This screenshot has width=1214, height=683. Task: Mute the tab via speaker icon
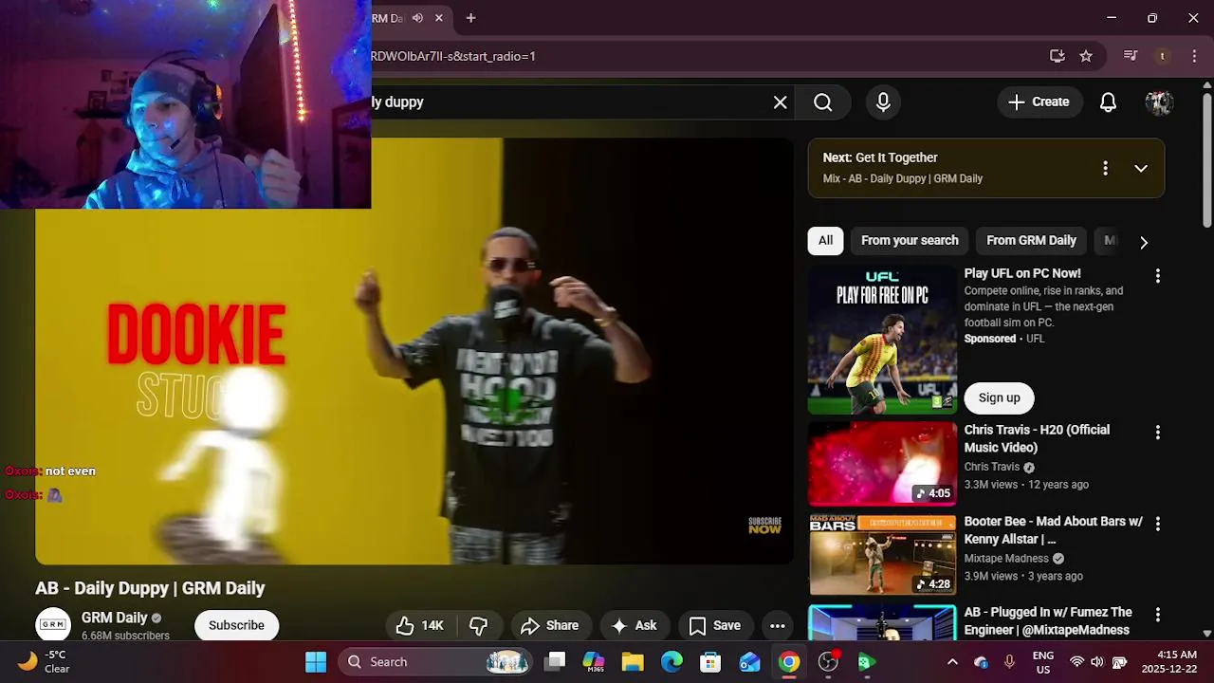point(417,18)
